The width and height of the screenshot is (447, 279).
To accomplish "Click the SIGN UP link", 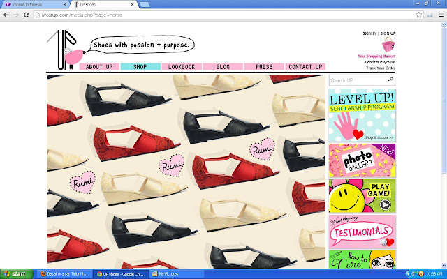I will coord(388,33).
